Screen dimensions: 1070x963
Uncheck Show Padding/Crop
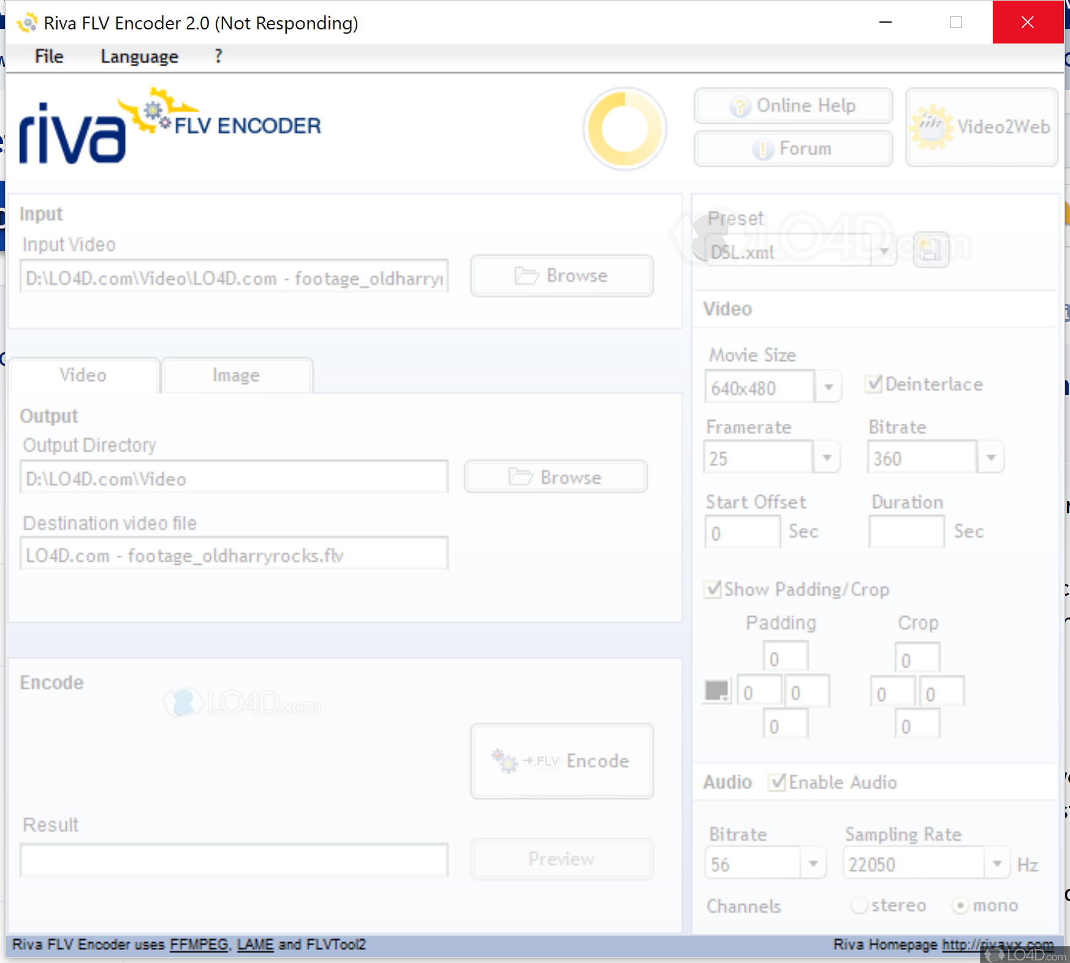(x=713, y=589)
